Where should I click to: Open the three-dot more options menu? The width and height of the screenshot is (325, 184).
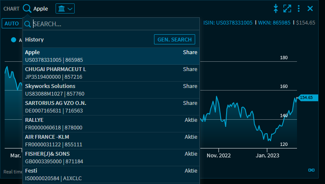coord(299,8)
